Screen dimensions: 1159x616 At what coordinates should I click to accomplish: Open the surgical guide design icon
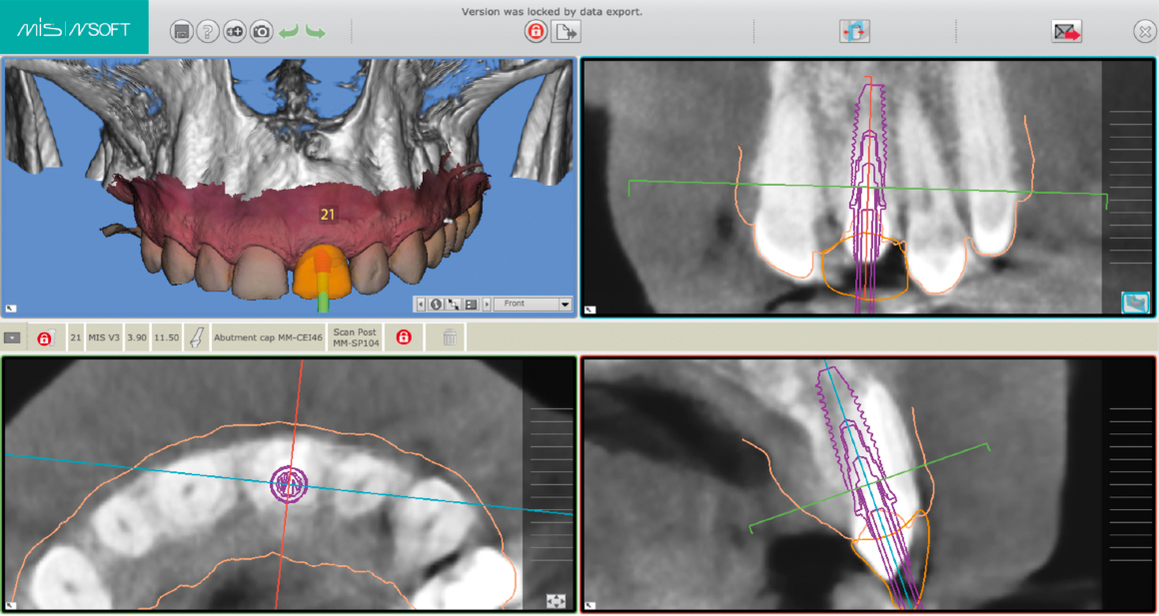pos(854,32)
